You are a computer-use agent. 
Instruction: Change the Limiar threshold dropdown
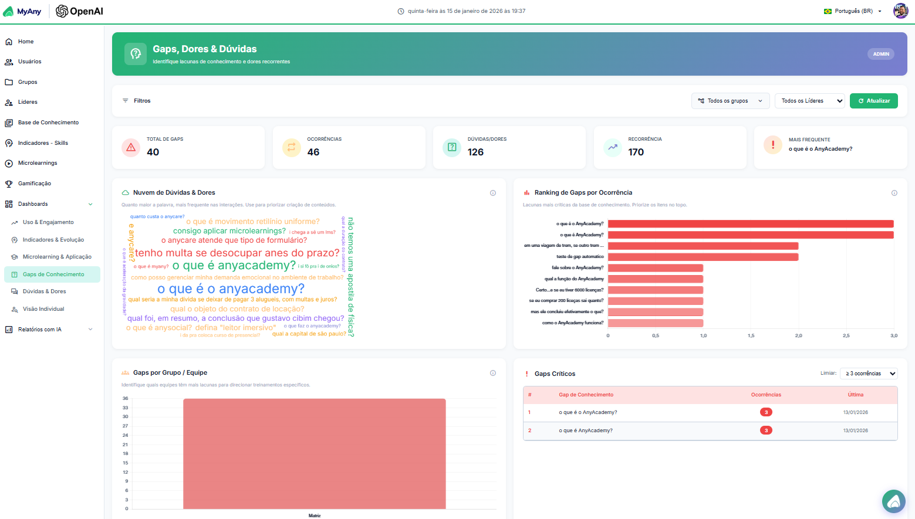coord(868,373)
